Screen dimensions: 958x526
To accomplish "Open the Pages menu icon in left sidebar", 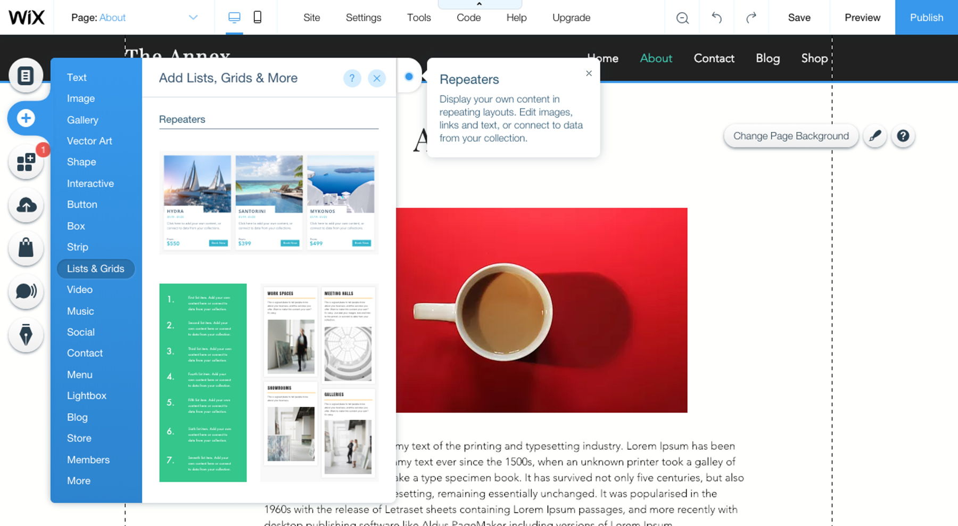I will 26,75.
